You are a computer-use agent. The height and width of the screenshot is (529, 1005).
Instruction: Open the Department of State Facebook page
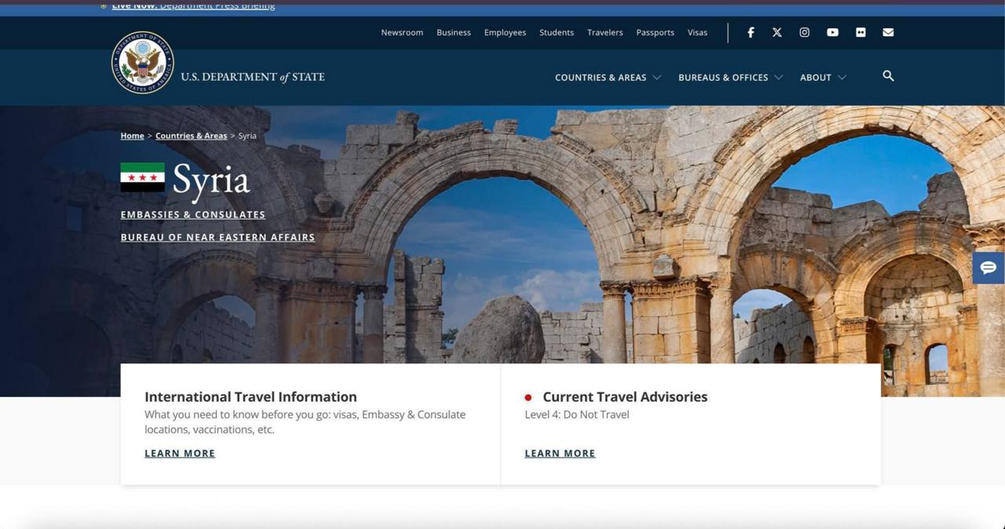[751, 32]
